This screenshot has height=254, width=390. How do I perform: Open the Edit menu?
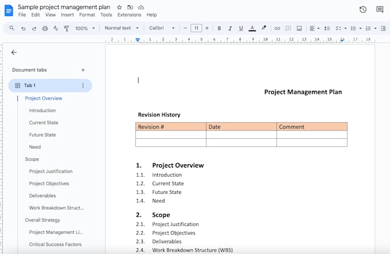pyautogui.click(x=36, y=15)
